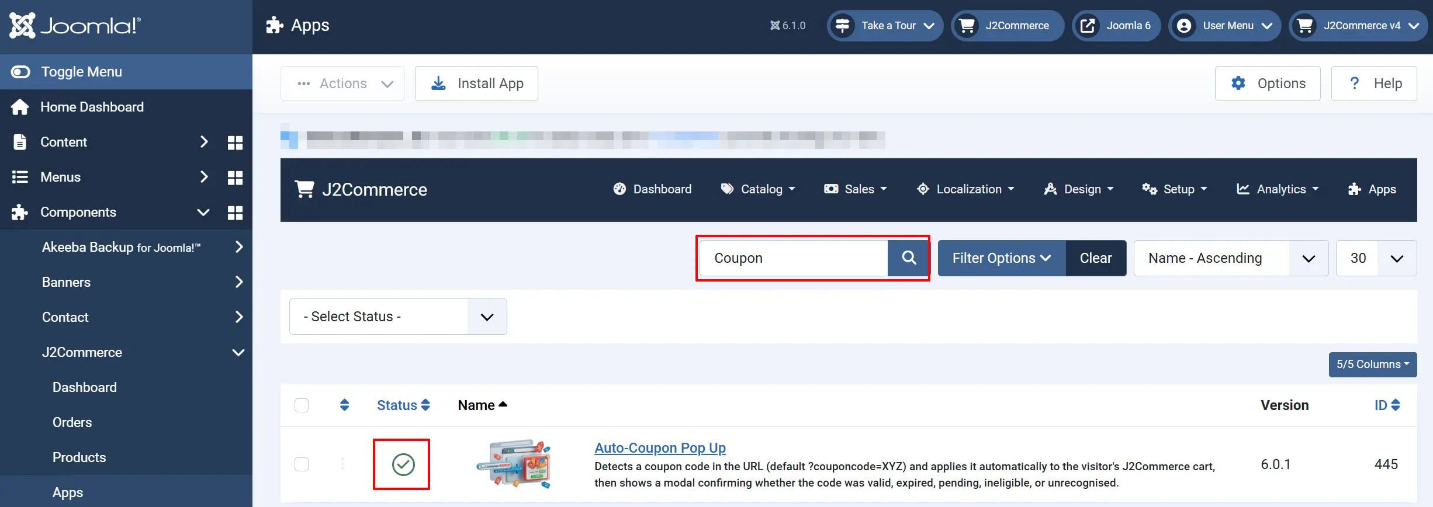Collapse the J2Commerce sidebar submenu
This screenshot has height=507, width=1433.
[238, 352]
